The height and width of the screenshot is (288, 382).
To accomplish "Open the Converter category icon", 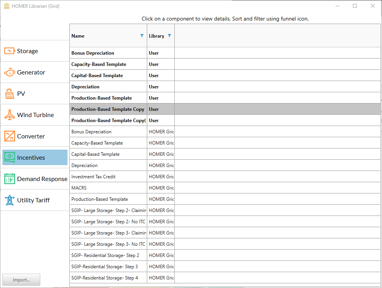I will (x=9, y=136).
